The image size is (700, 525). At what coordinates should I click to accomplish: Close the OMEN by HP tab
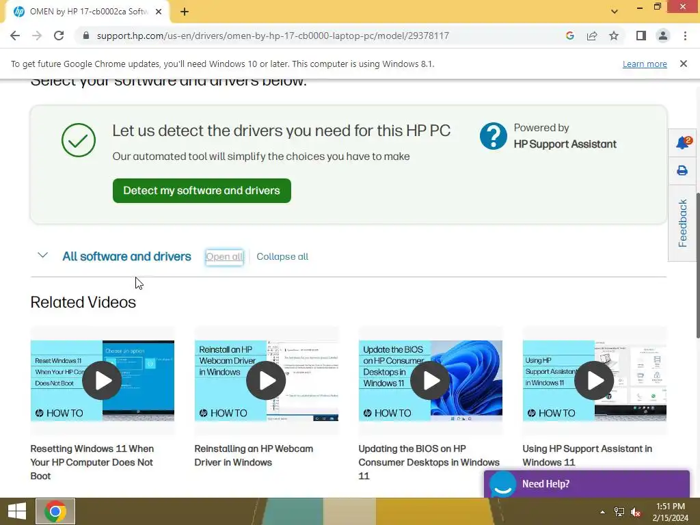(159, 12)
